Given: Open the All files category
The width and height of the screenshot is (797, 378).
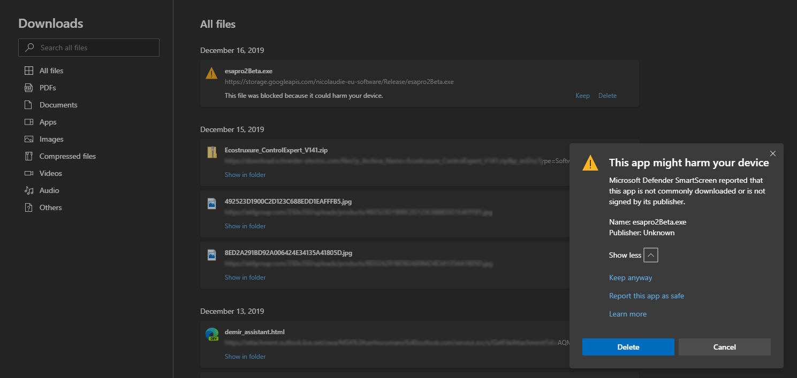Looking at the screenshot, I should click(51, 71).
